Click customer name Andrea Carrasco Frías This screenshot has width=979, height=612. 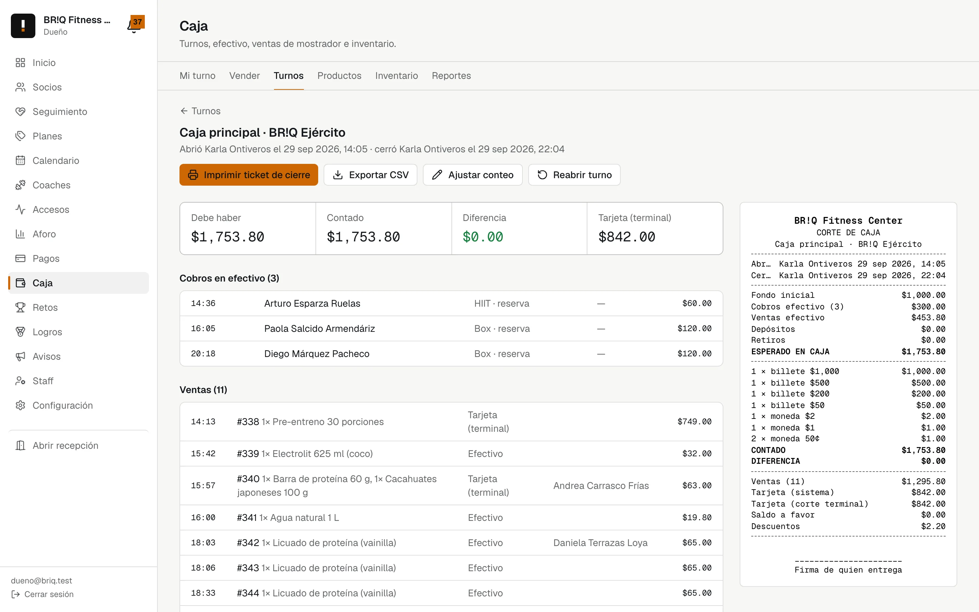pyautogui.click(x=601, y=486)
